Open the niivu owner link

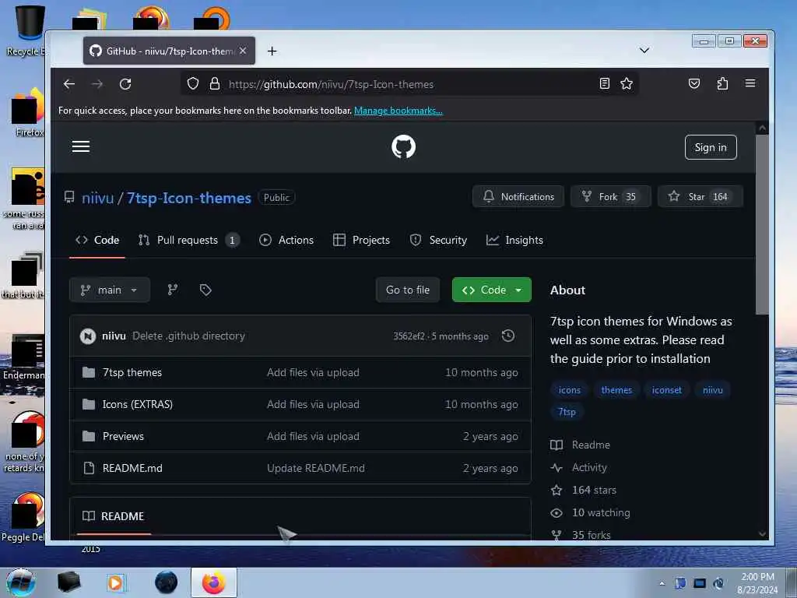tap(97, 198)
